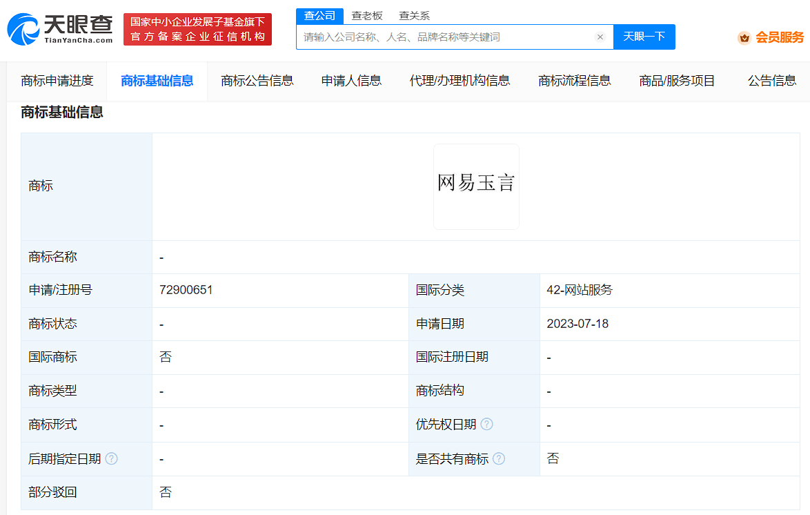This screenshot has height=515, width=810.
Task: Open the help icon next to 是否共有商标
Action: pos(500,458)
